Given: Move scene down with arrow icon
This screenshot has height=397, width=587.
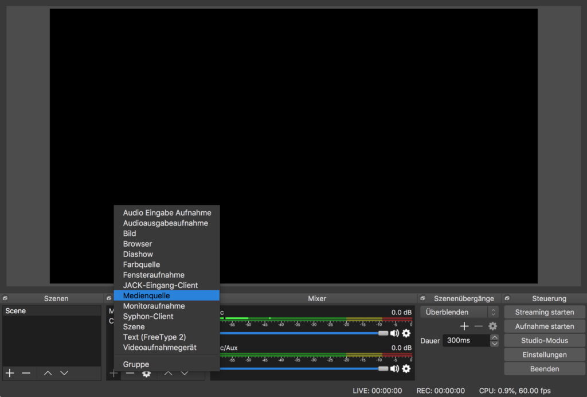Looking at the screenshot, I should (64, 373).
